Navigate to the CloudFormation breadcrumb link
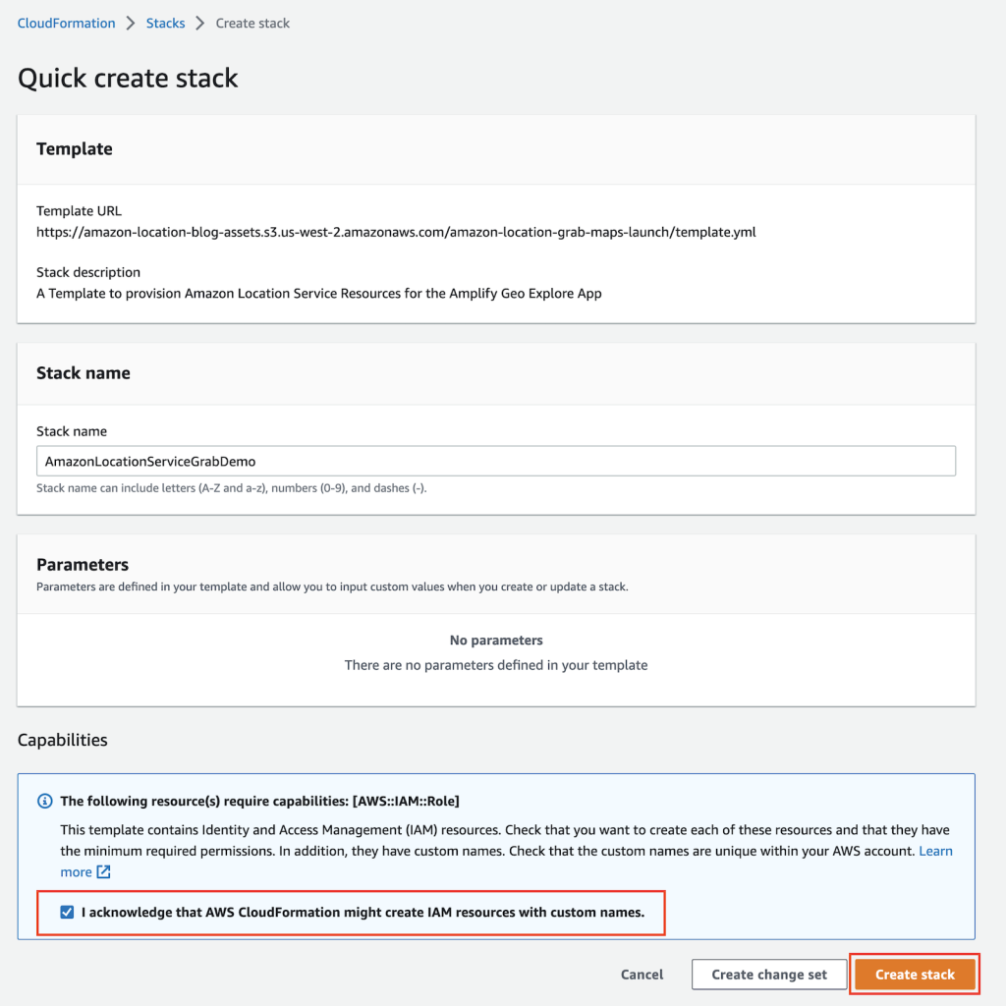 tap(66, 23)
